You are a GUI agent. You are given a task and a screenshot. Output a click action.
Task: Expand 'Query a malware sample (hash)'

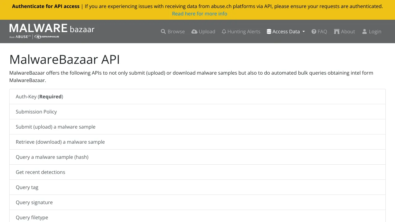197,157
